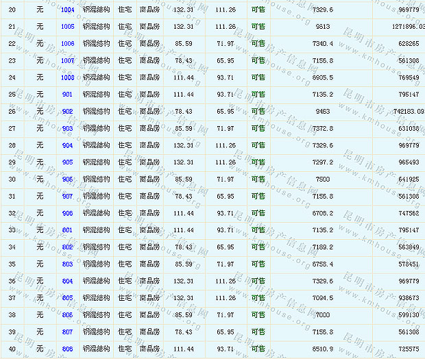Click unit price 9463 in row 26
425x359 pixels.
coord(322,112)
